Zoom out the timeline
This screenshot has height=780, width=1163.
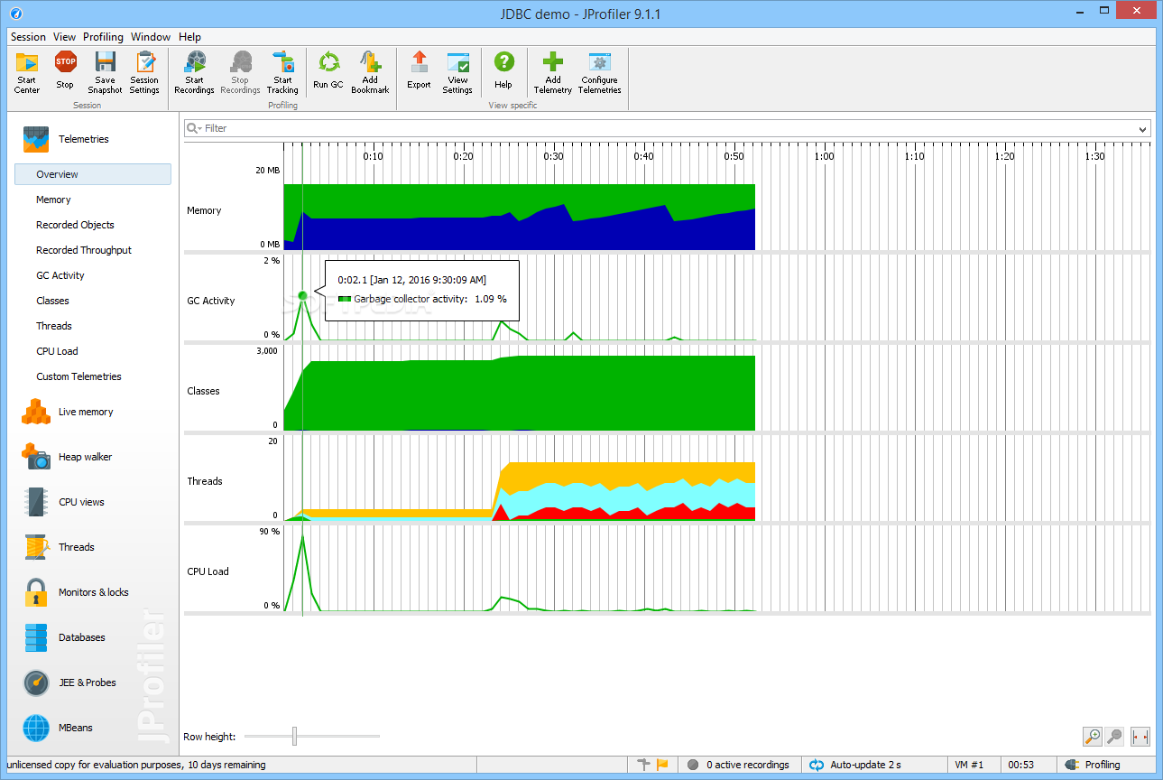coord(1115,737)
